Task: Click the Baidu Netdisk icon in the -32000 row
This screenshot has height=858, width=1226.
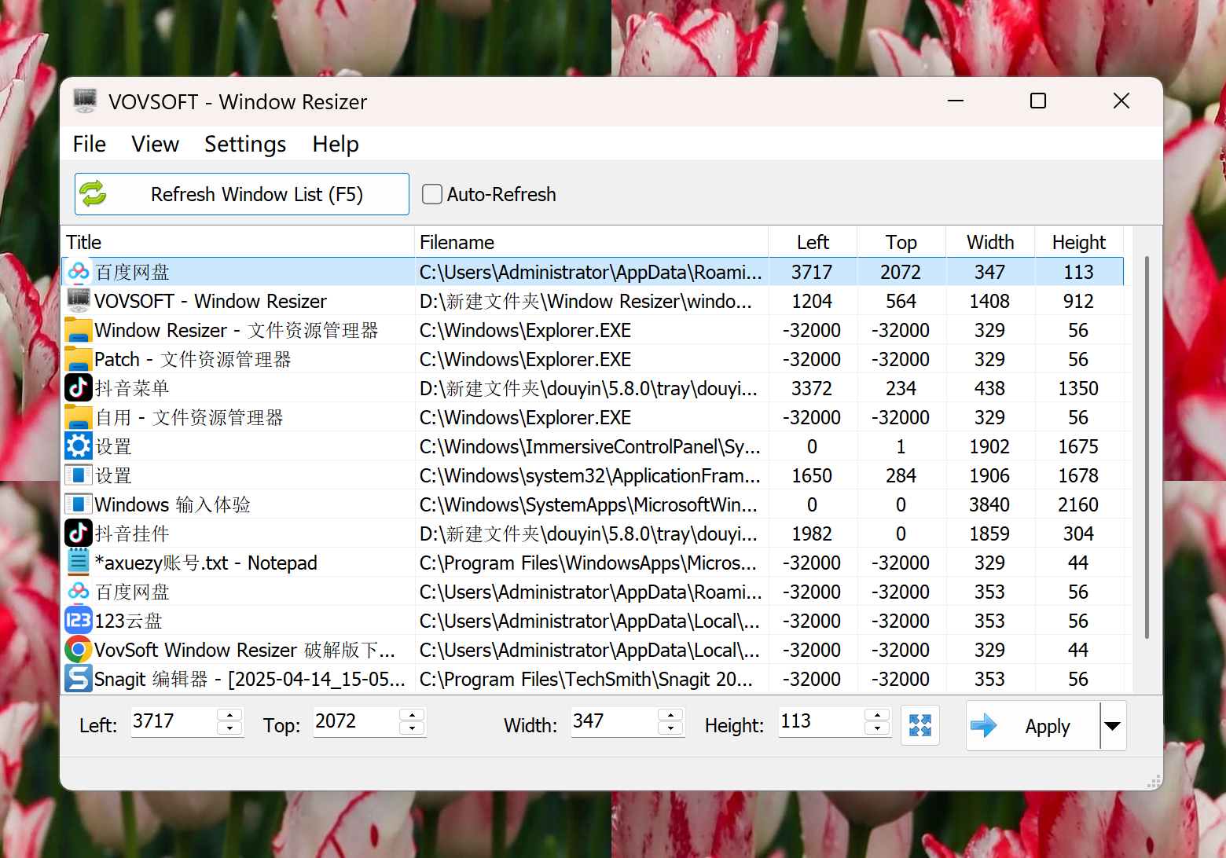Action: (79, 592)
